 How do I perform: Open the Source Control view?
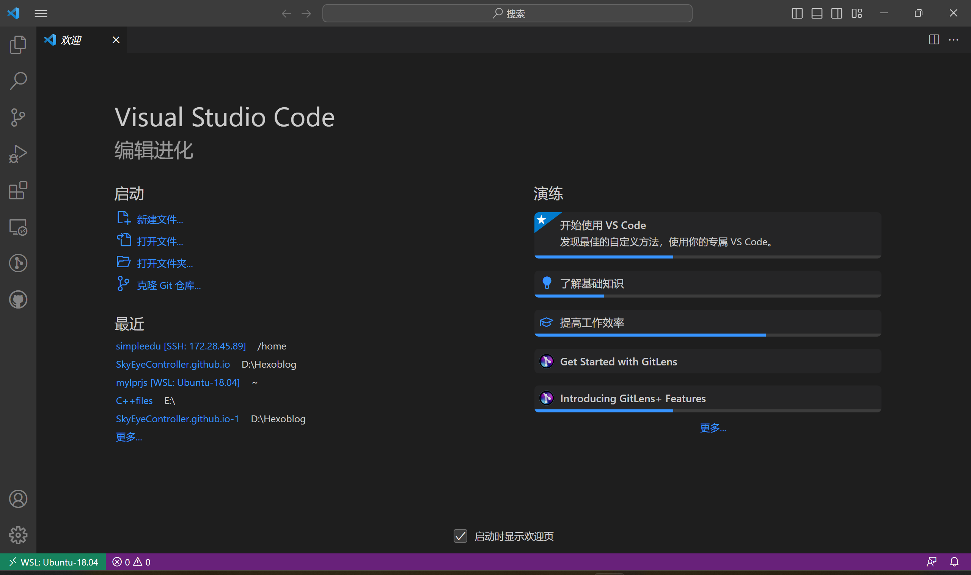tap(18, 117)
